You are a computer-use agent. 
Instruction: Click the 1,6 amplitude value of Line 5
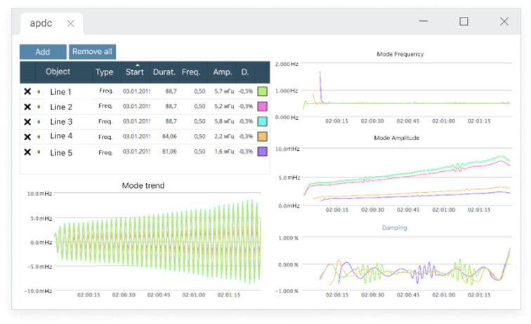pyautogui.click(x=224, y=151)
